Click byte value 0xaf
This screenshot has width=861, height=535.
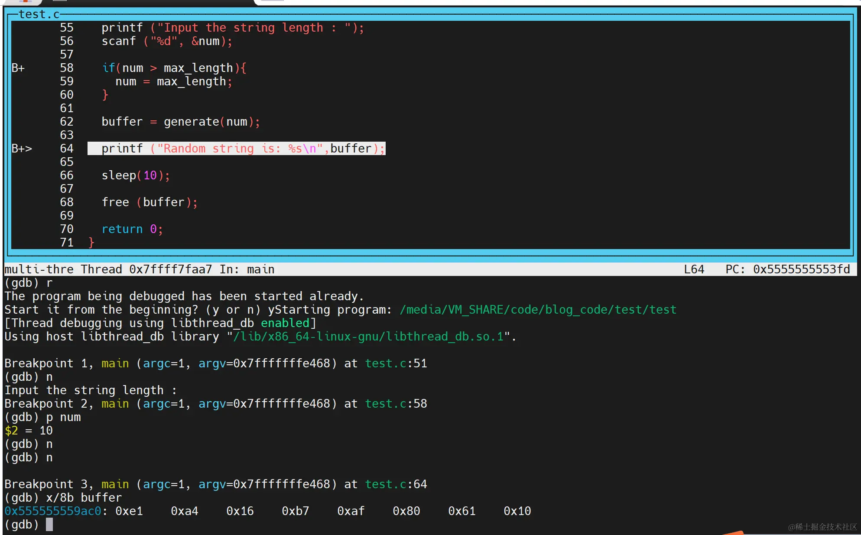(351, 511)
